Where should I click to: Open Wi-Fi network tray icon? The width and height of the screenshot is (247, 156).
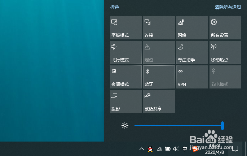tap(159, 149)
